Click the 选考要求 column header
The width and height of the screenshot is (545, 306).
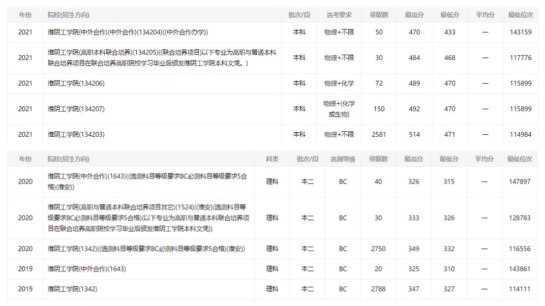339,15
